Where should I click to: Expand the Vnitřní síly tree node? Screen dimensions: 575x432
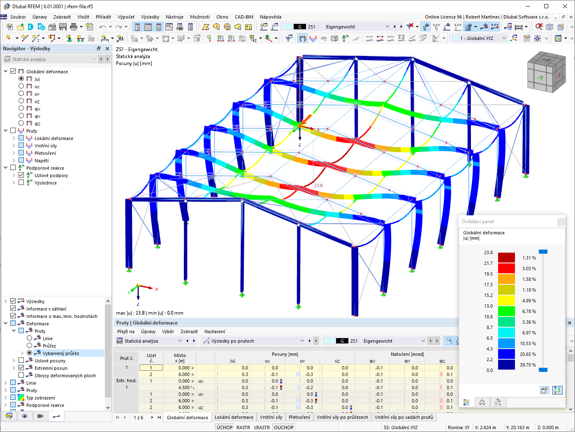[14, 145]
